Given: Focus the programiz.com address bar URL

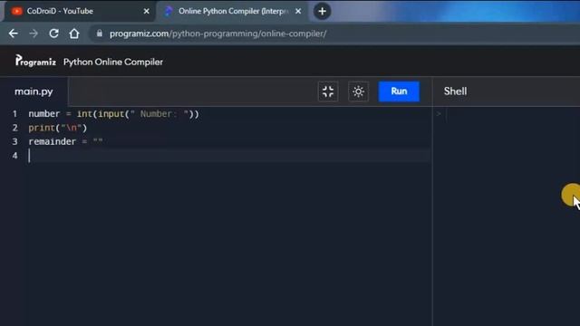Looking at the screenshot, I should click(x=217, y=34).
